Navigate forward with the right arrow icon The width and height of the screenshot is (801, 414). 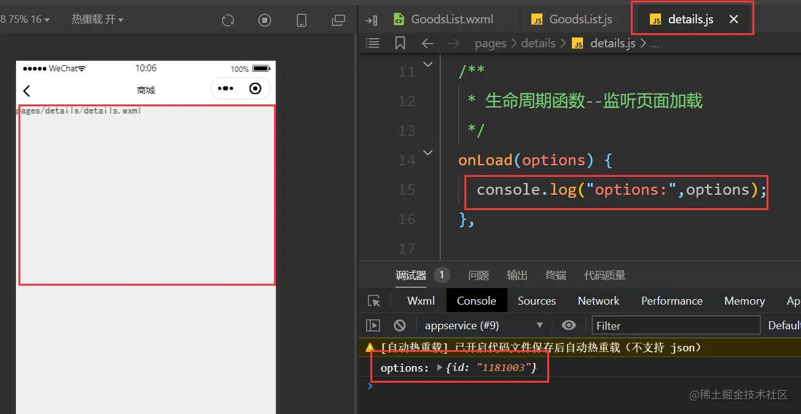click(x=453, y=43)
